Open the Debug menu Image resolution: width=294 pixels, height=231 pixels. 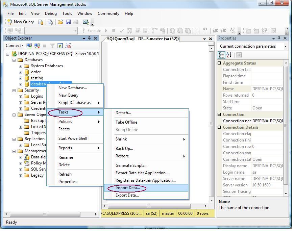pos(51,14)
